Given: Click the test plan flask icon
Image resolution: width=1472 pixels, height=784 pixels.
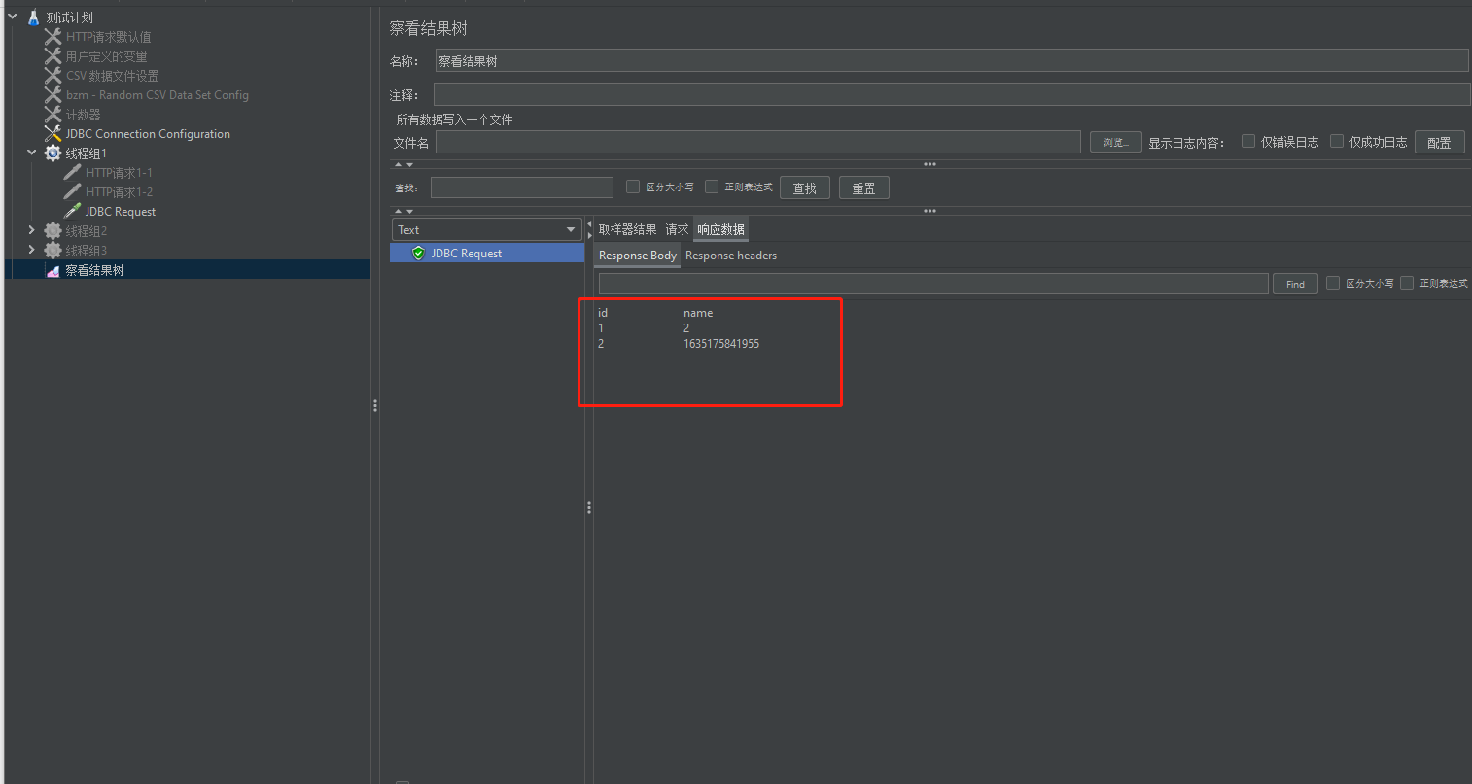Looking at the screenshot, I should (x=34, y=17).
